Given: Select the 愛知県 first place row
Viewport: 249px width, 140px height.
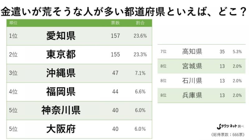Looking at the screenshot, I should coord(79,36).
